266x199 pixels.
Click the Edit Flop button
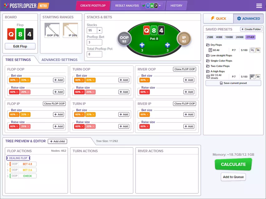(x=20, y=46)
